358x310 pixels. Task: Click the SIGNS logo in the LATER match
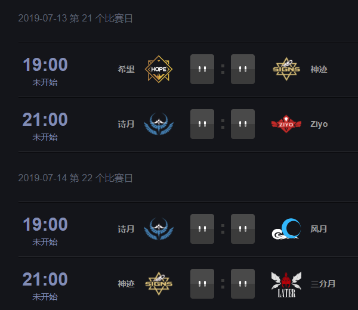click(158, 284)
